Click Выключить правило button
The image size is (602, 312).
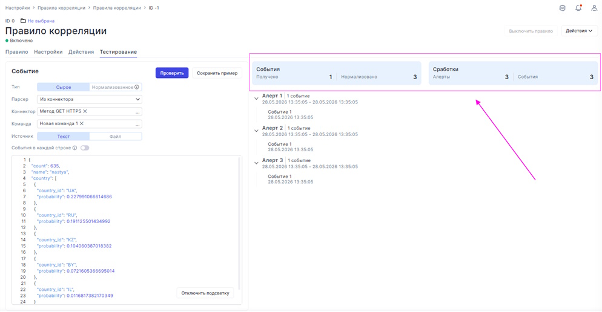click(x=531, y=31)
